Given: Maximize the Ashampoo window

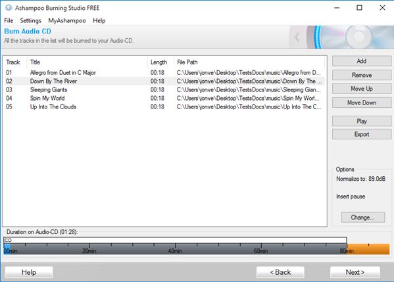Looking at the screenshot, I should tap(359, 8).
